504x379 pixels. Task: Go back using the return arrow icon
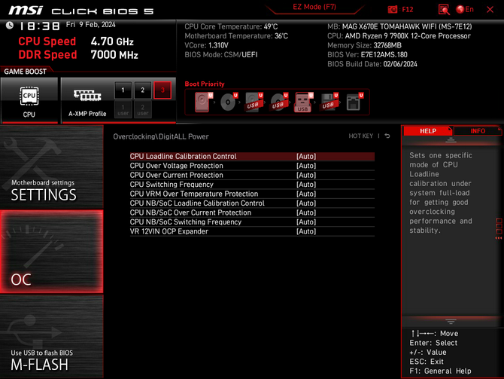[387, 136]
